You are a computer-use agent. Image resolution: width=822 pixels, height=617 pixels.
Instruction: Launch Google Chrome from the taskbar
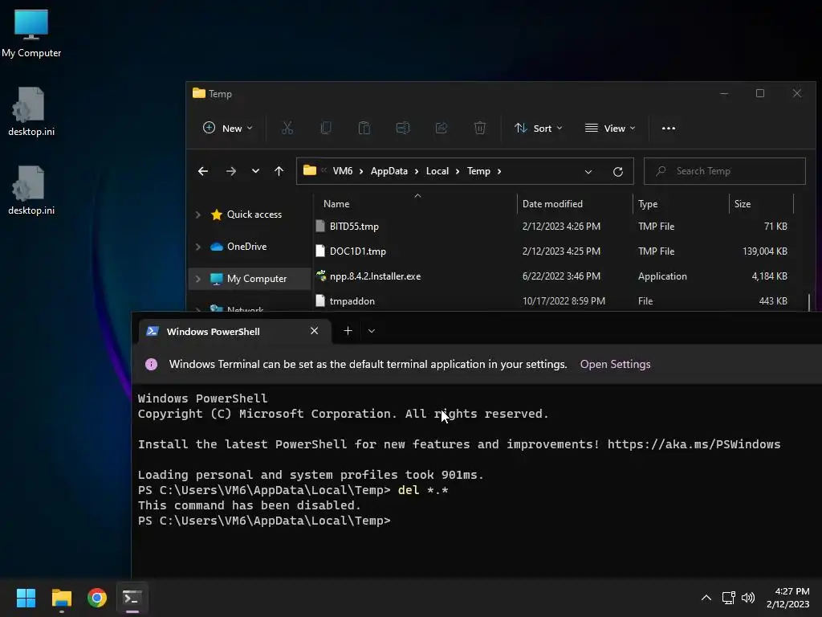97,598
